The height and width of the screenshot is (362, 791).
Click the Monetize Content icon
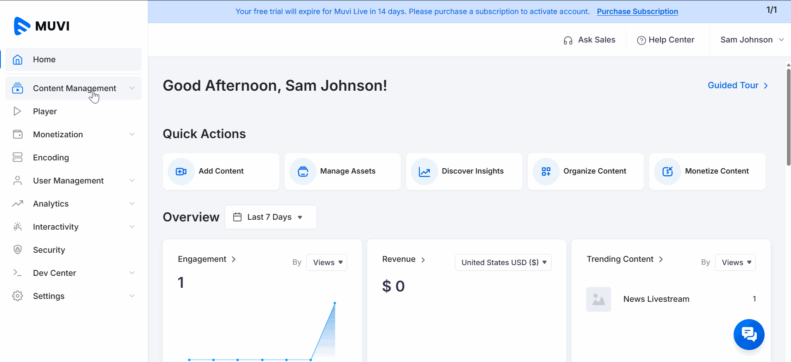point(668,172)
